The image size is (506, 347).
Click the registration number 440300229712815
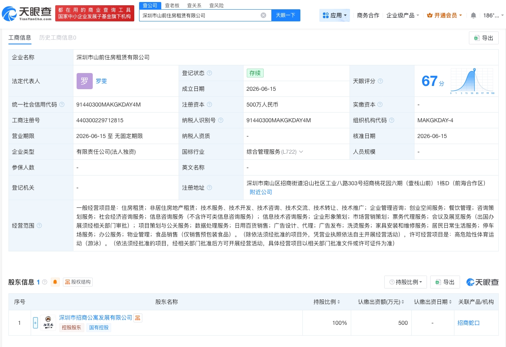[100, 120]
